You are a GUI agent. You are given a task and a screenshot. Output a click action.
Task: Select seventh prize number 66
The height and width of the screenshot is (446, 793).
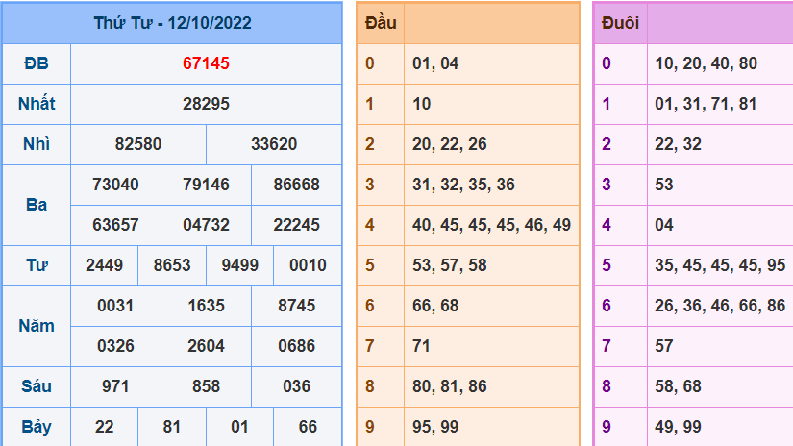point(308,428)
